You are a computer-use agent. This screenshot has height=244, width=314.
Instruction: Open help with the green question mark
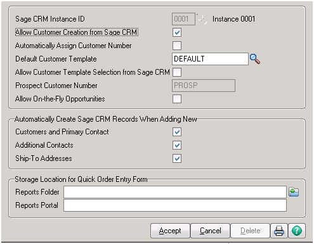click(297, 231)
